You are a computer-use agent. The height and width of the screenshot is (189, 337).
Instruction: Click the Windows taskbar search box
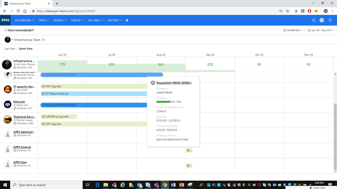pos(47,185)
